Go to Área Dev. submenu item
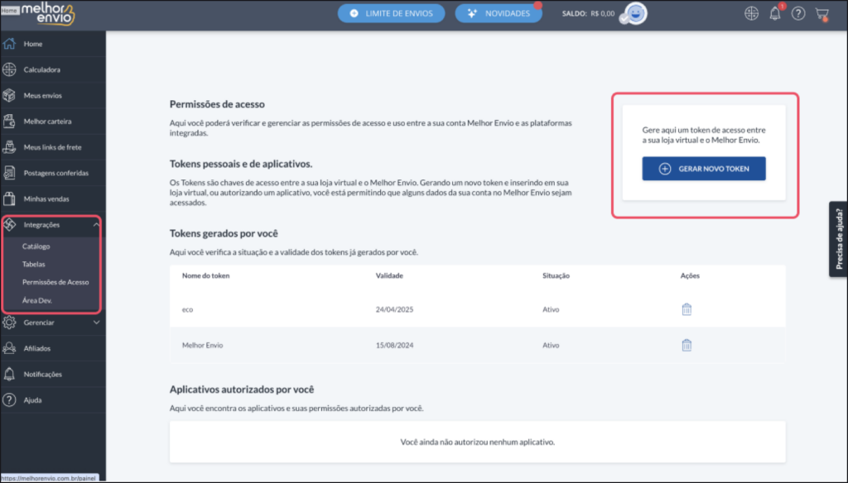 [37, 300]
